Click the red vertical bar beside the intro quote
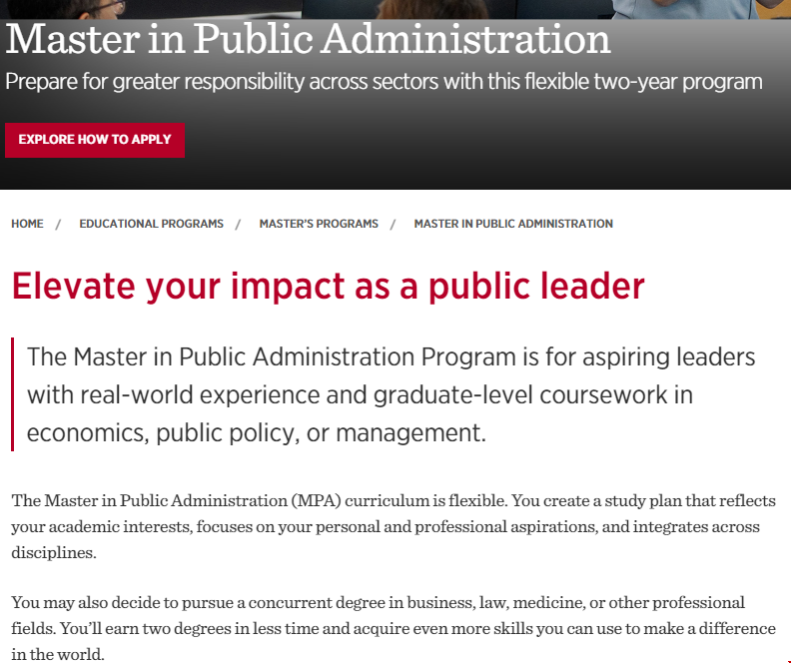Image resolution: width=791 pixels, height=663 pixels. pos(13,394)
